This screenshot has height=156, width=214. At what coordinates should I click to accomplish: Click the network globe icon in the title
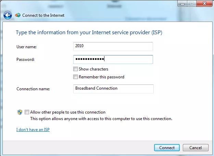pyautogui.click(x=18, y=15)
